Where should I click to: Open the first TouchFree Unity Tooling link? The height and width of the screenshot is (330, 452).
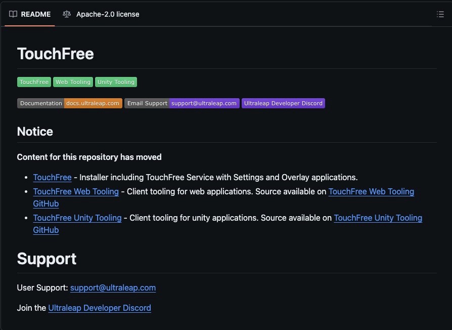(x=77, y=218)
